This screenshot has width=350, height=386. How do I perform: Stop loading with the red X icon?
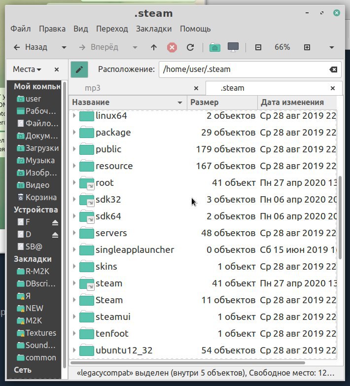click(x=172, y=47)
